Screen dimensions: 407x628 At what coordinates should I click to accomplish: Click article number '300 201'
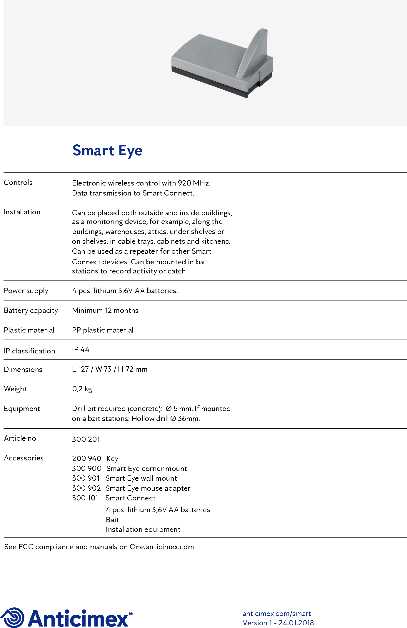point(86,439)
